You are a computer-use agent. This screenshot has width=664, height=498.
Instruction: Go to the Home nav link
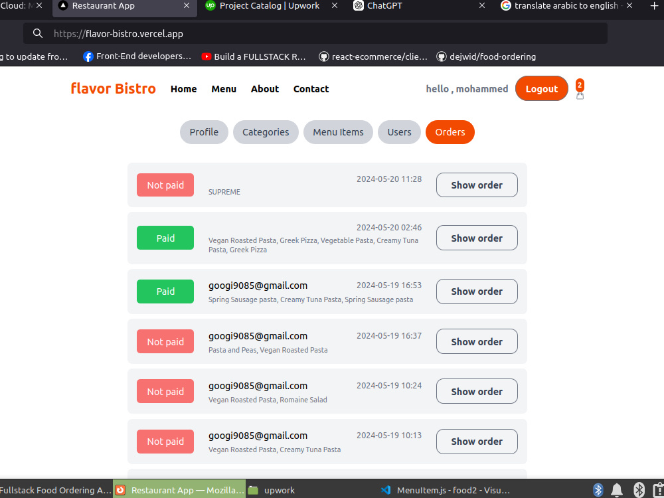(x=184, y=89)
